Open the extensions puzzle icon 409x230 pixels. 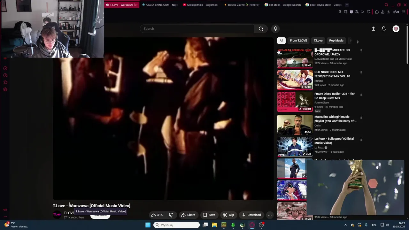pos(377,12)
